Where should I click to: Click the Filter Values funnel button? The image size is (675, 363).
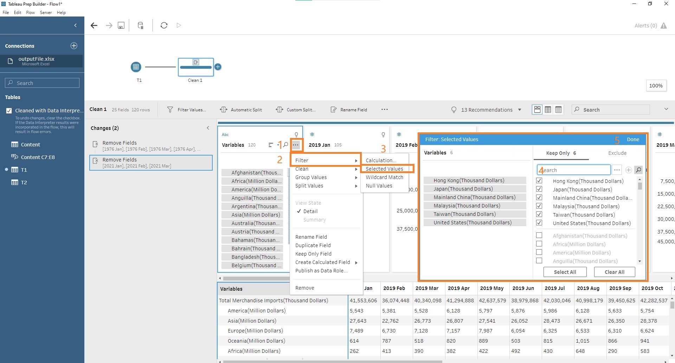click(x=187, y=110)
